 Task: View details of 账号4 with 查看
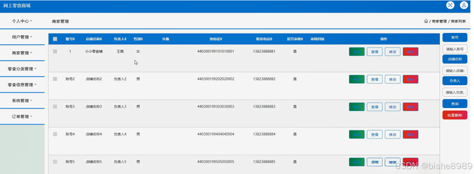pos(375,135)
